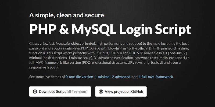This screenshot has height=107, width=215.
Task: Click the GitHub octocat icon
Action: pos(101,91)
